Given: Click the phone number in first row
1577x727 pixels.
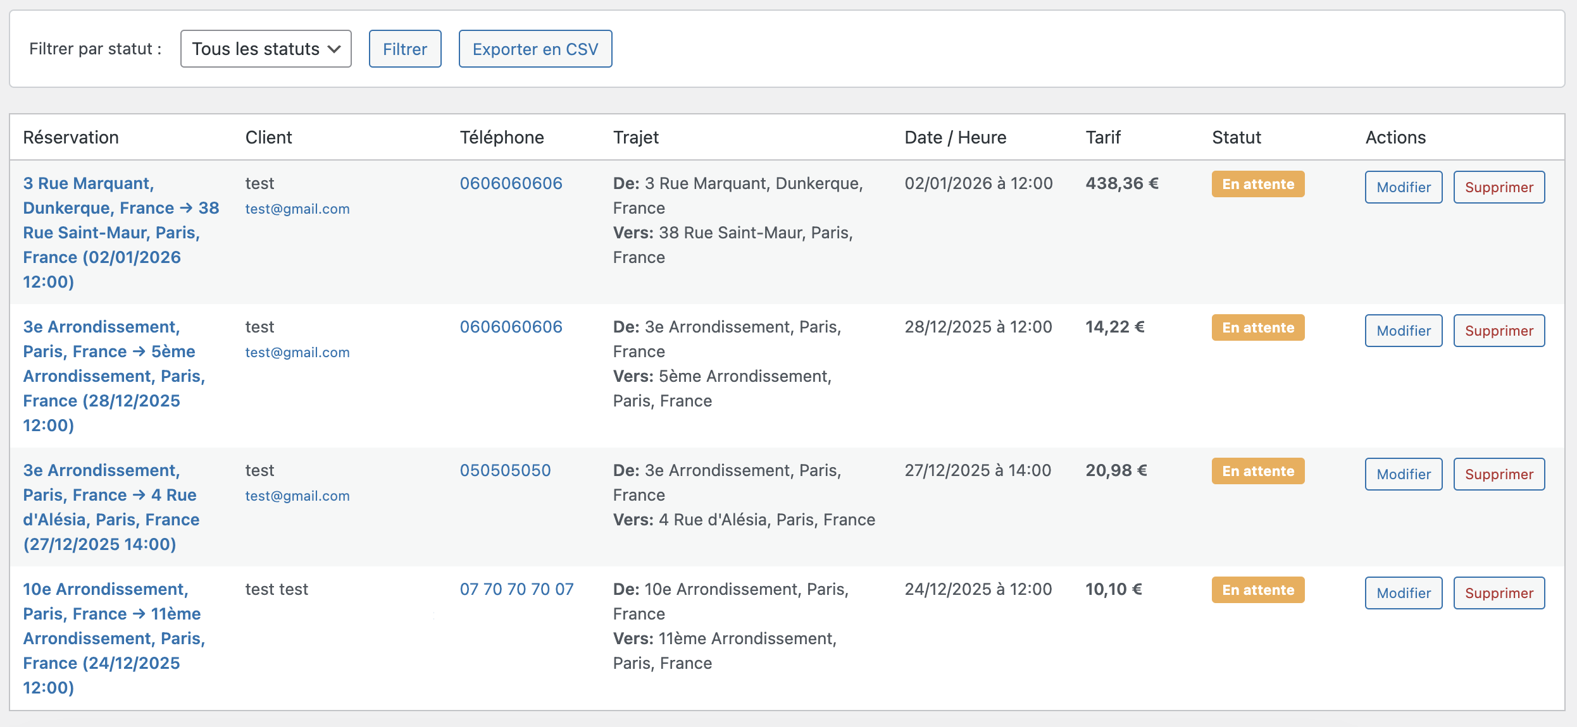Looking at the screenshot, I should pyautogui.click(x=511, y=183).
